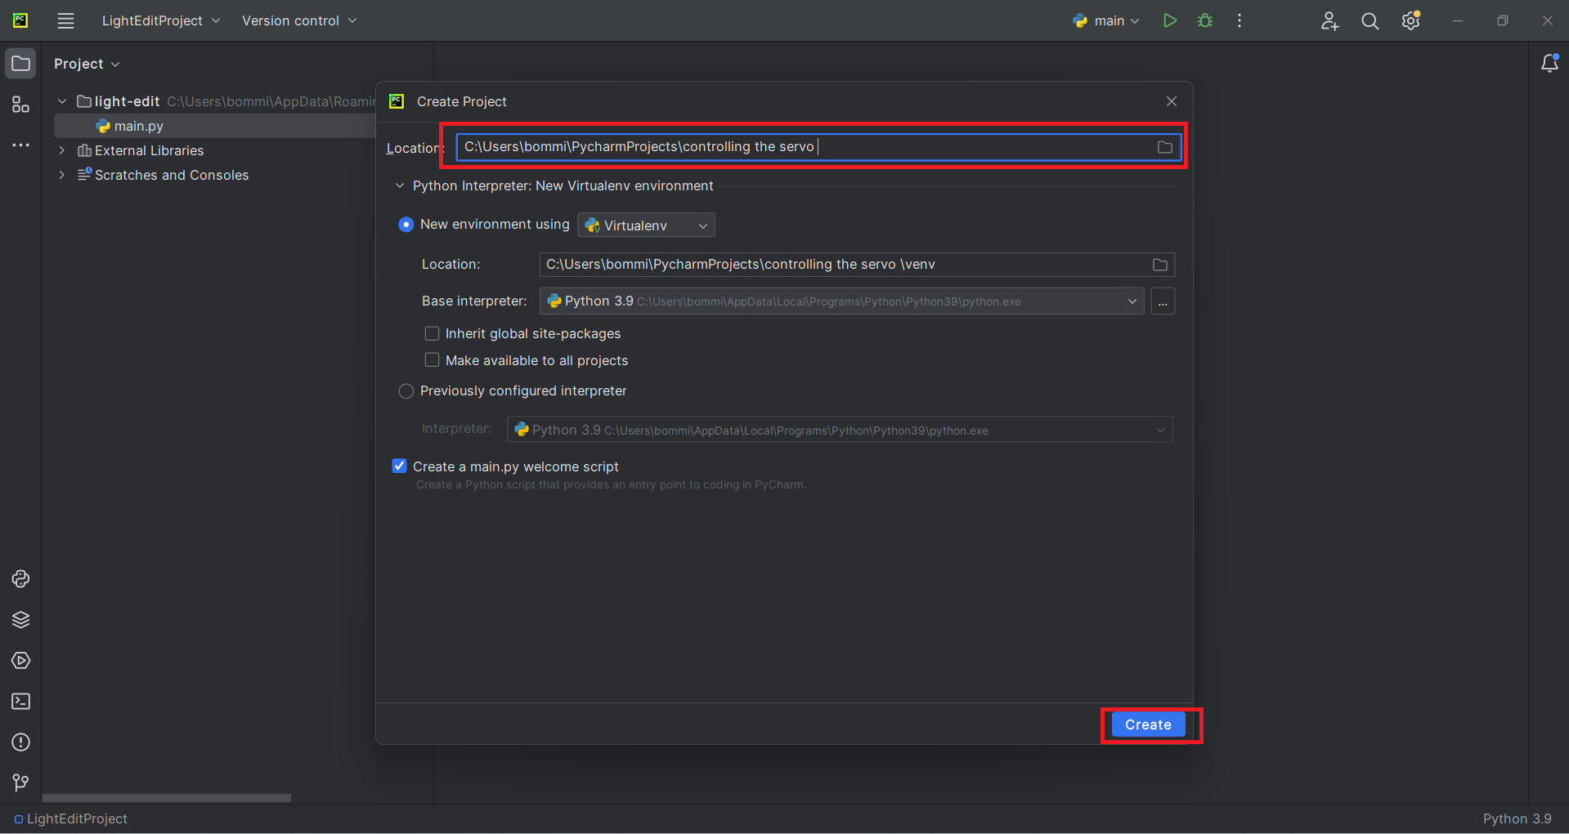This screenshot has width=1569, height=834.
Task: Open Base interpreter Python 3.9 dropdown
Action: click(x=841, y=301)
